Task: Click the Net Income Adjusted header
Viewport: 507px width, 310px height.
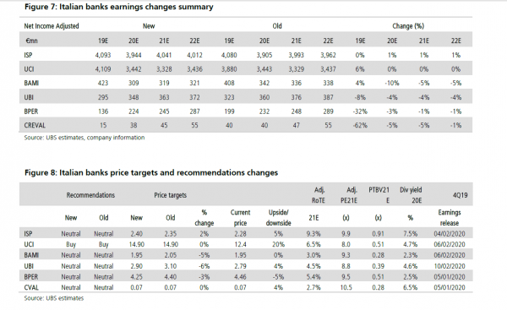Action: tap(52, 26)
